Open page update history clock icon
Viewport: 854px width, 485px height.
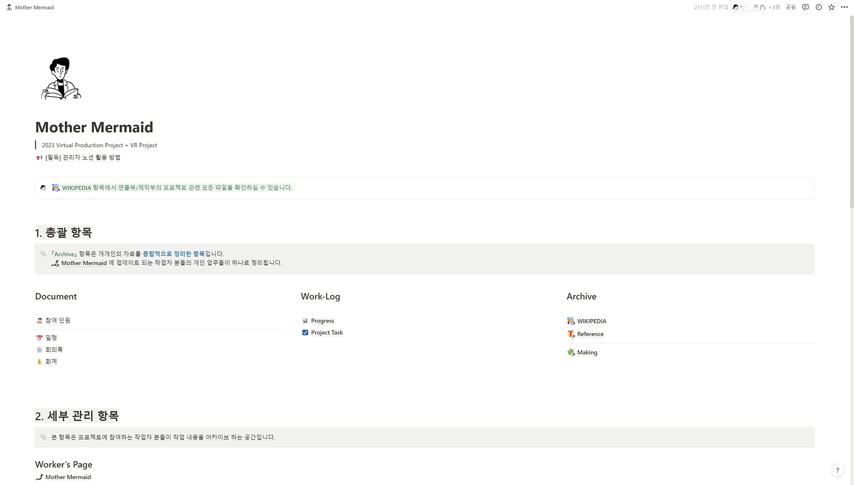[x=818, y=7]
